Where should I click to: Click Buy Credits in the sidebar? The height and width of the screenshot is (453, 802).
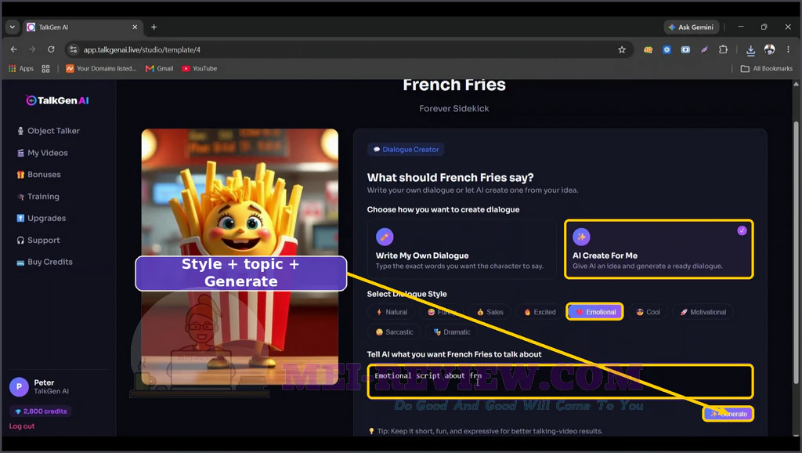pos(45,262)
